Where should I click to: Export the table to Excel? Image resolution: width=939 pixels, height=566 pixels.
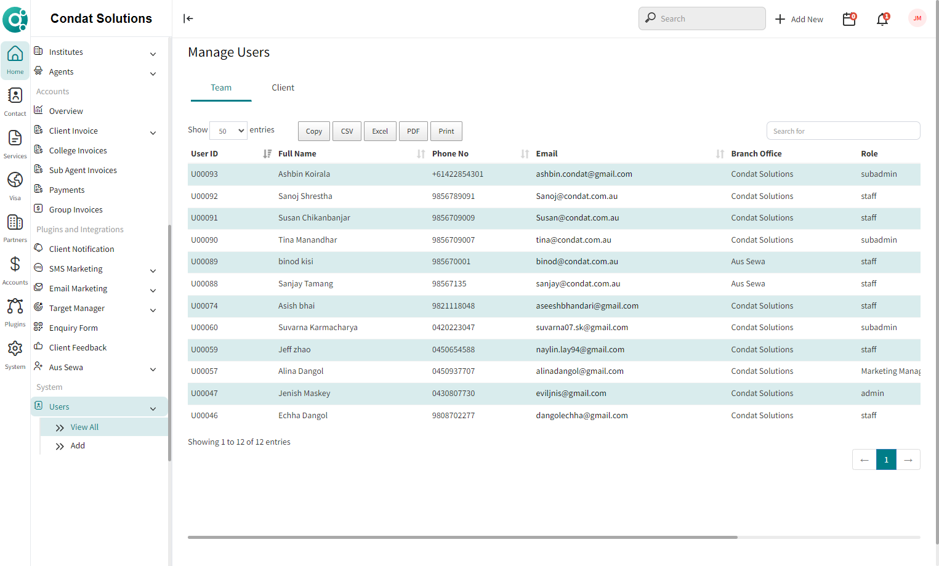(380, 131)
